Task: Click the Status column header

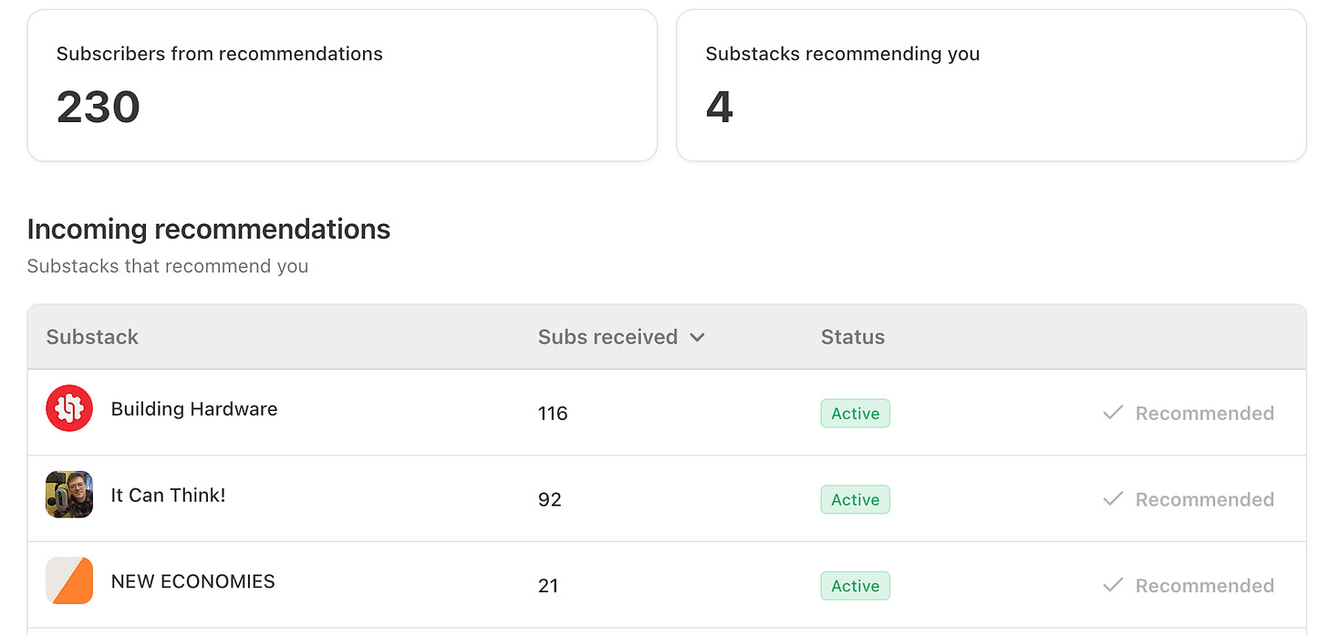Action: [853, 337]
